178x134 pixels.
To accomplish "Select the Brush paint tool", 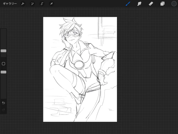I will tap(128, 4).
